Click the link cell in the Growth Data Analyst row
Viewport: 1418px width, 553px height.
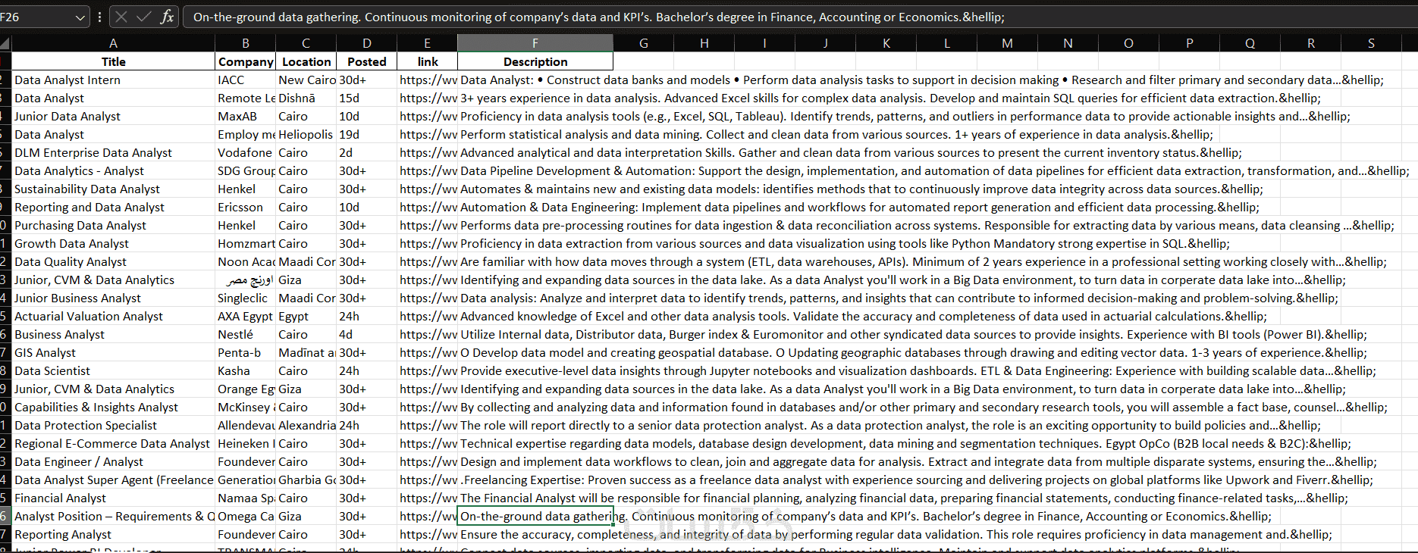point(428,243)
